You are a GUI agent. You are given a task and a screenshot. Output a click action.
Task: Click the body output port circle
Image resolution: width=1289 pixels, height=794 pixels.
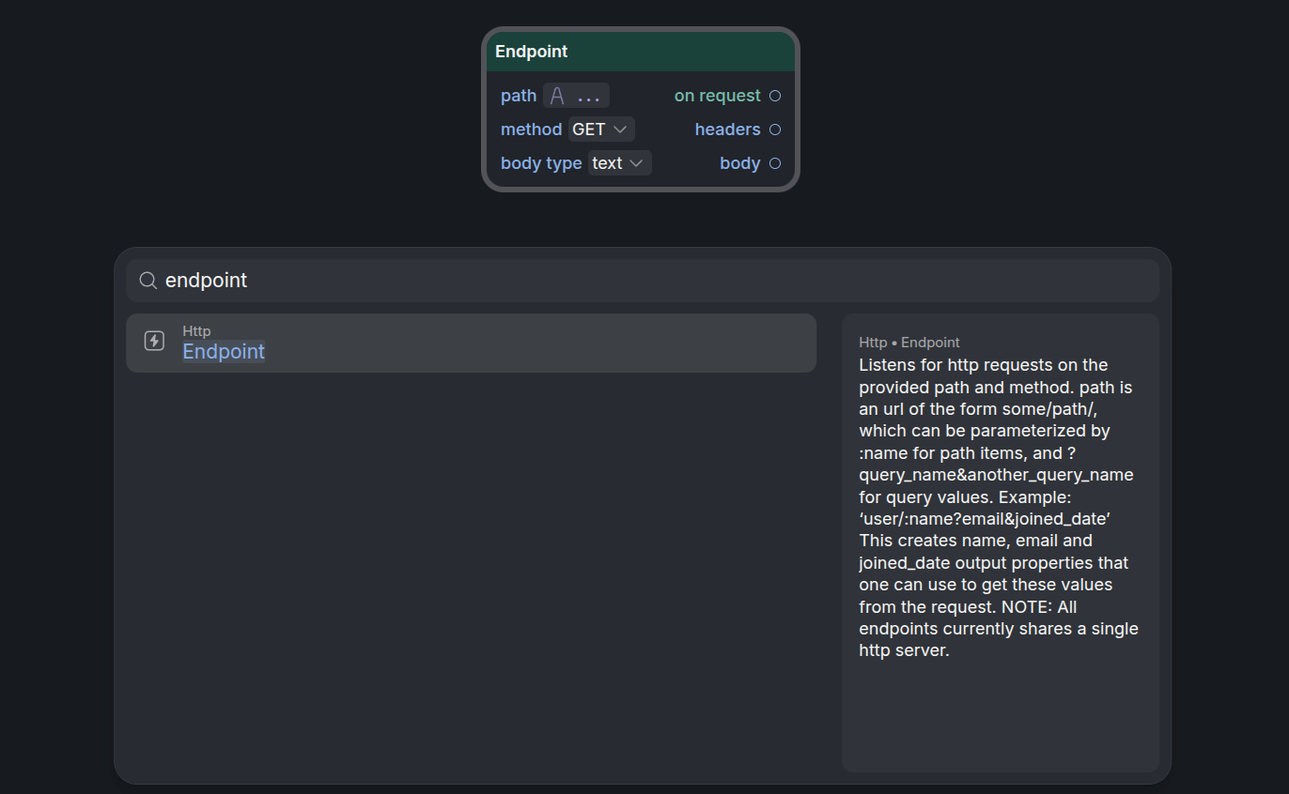click(x=775, y=163)
